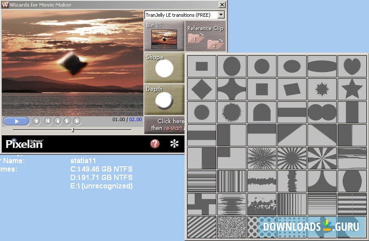This screenshot has width=369, height=241.
Task: Step one frame forward
Action: click(67, 121)
